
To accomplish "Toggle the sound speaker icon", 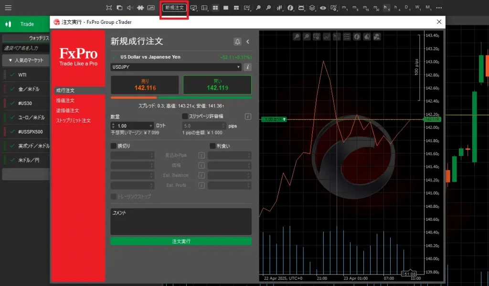I will click(130, 8).
